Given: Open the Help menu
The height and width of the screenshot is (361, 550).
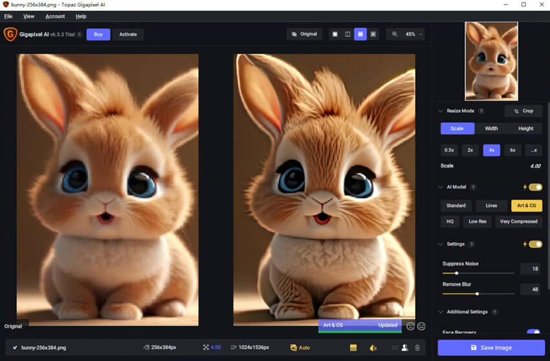Looking at the screenshot, I should pos(81,16).
